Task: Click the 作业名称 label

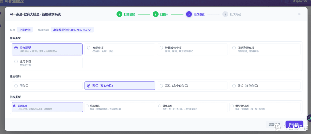Action: pos(43,30)
